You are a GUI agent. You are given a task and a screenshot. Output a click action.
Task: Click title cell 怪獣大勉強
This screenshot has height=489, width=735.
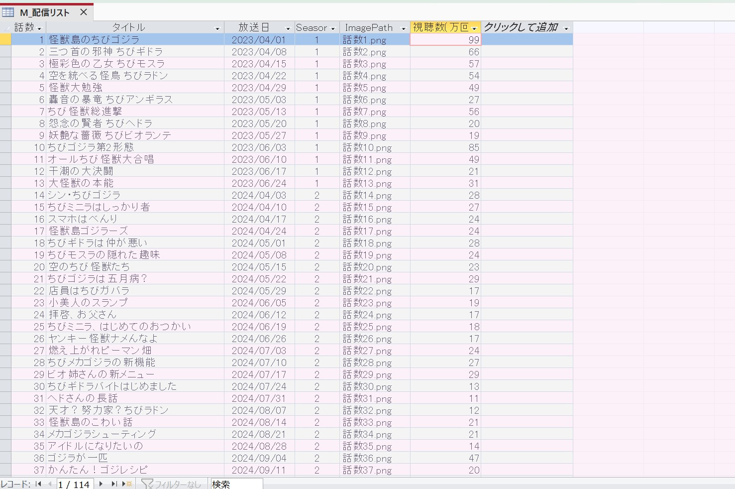(135, 87)
